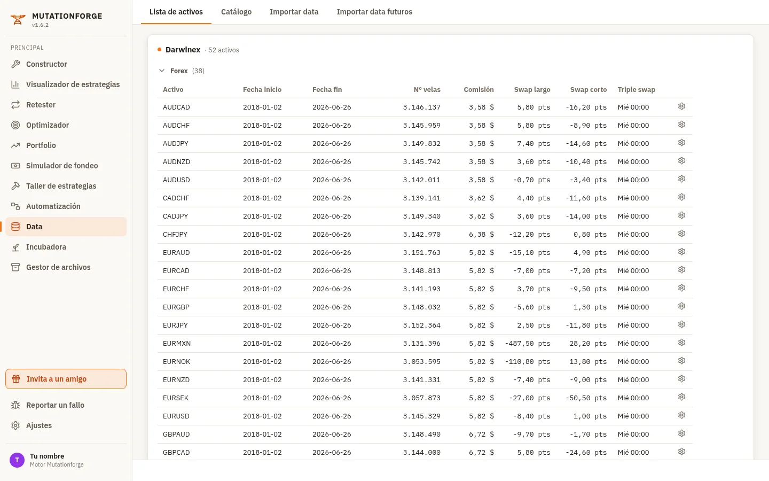Open settings gear for EURMXN row
The width and height of the screenshot is (769, 481).
[x=681, y=343]
